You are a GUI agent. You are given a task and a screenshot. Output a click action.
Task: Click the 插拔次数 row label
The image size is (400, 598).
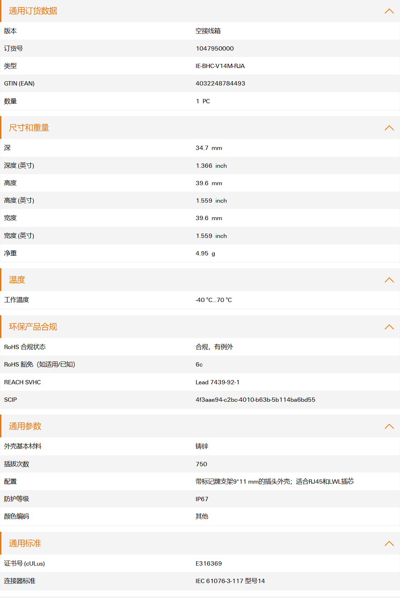point(17,464)
